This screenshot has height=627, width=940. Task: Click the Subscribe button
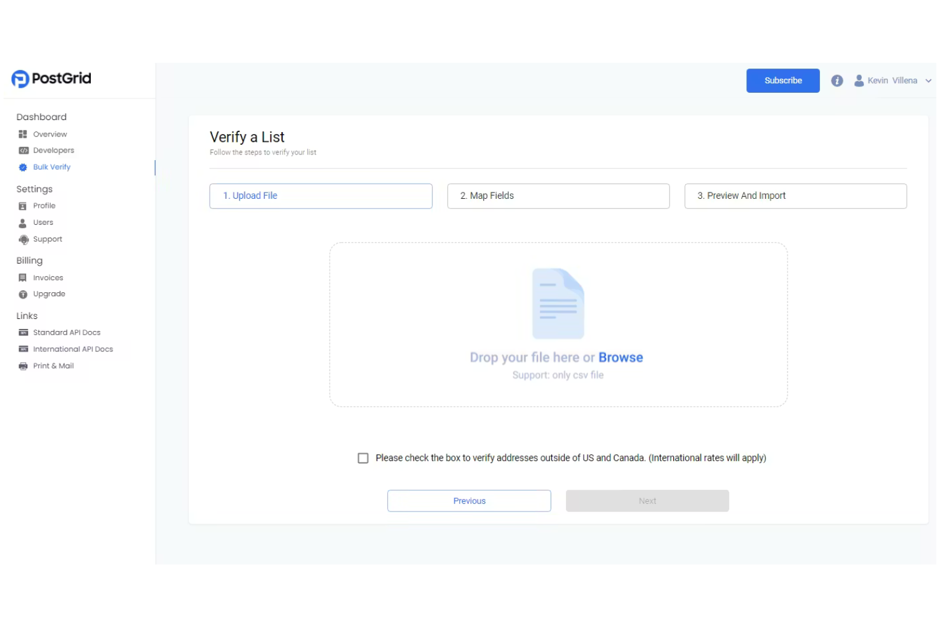[782, 80]
